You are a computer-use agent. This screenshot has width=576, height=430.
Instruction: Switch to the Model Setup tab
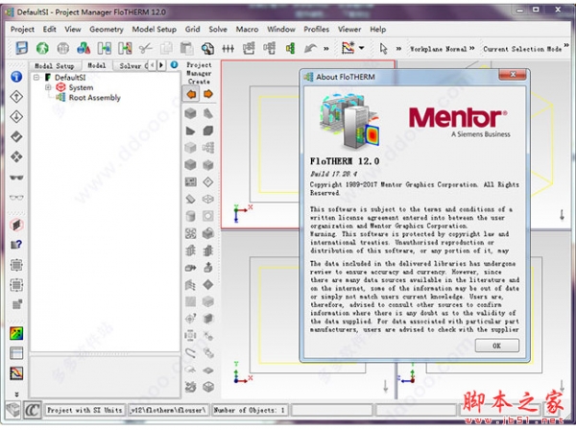(x=55, y=65)
